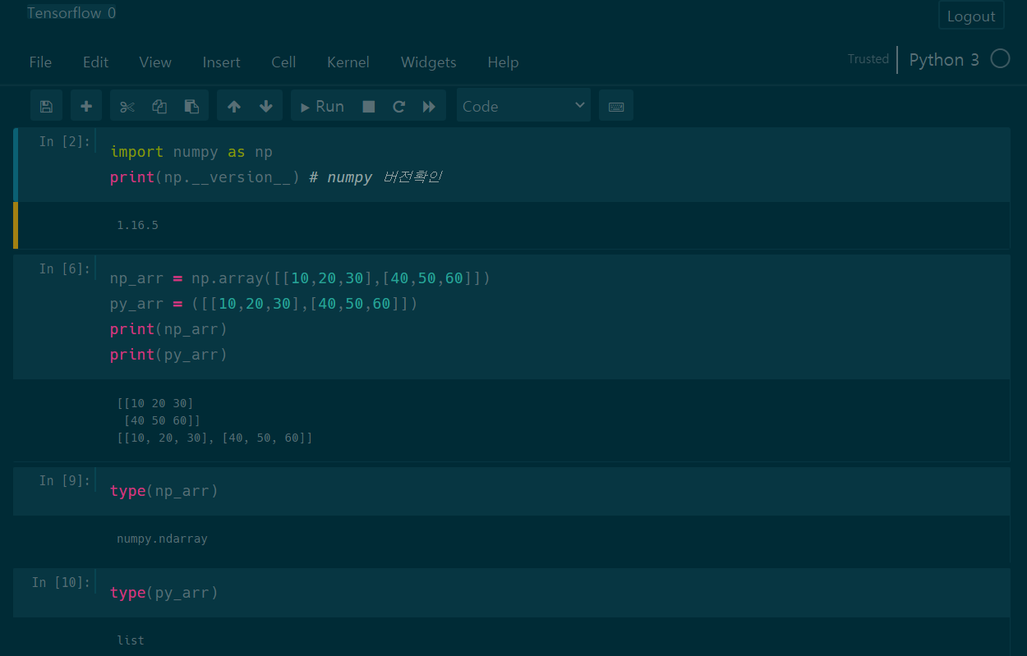Click the In [10]: prompt
The height and width of the screenshot is (656, 1027).
click(62, 582)
